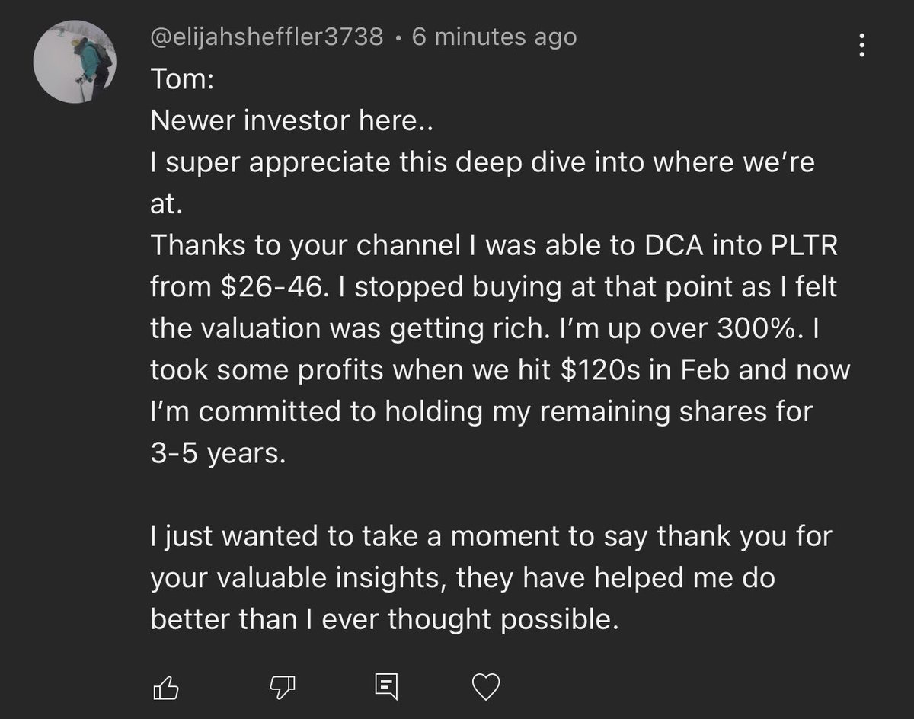Screen dimensions: 914x719
Task: Click the '3-5 years.' line
Action: tap(218, 453)
